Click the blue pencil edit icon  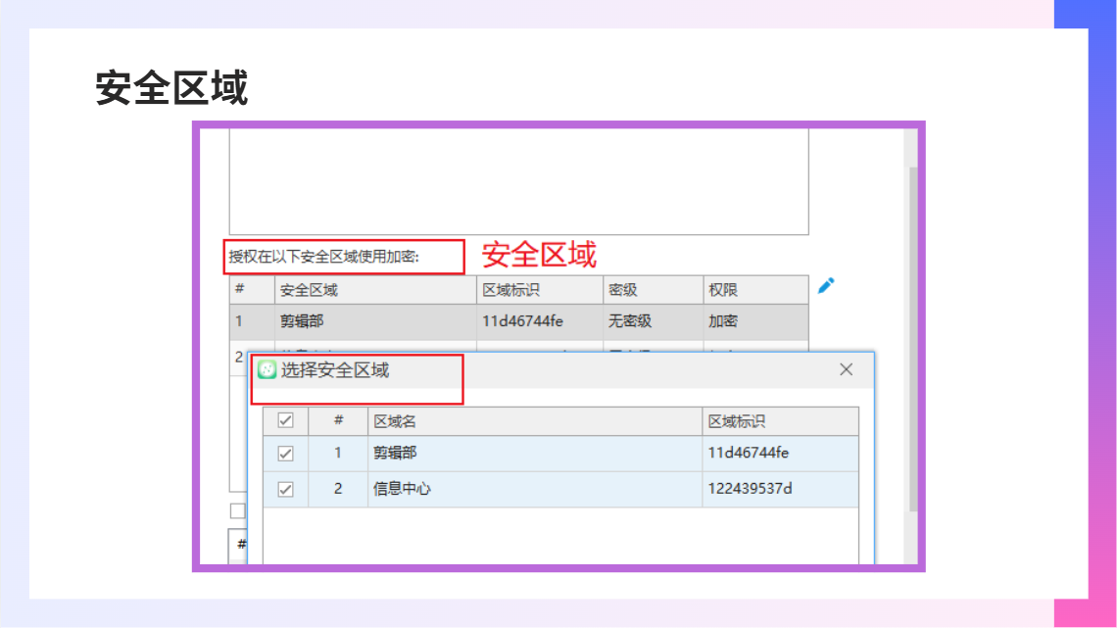pos(826,285)
